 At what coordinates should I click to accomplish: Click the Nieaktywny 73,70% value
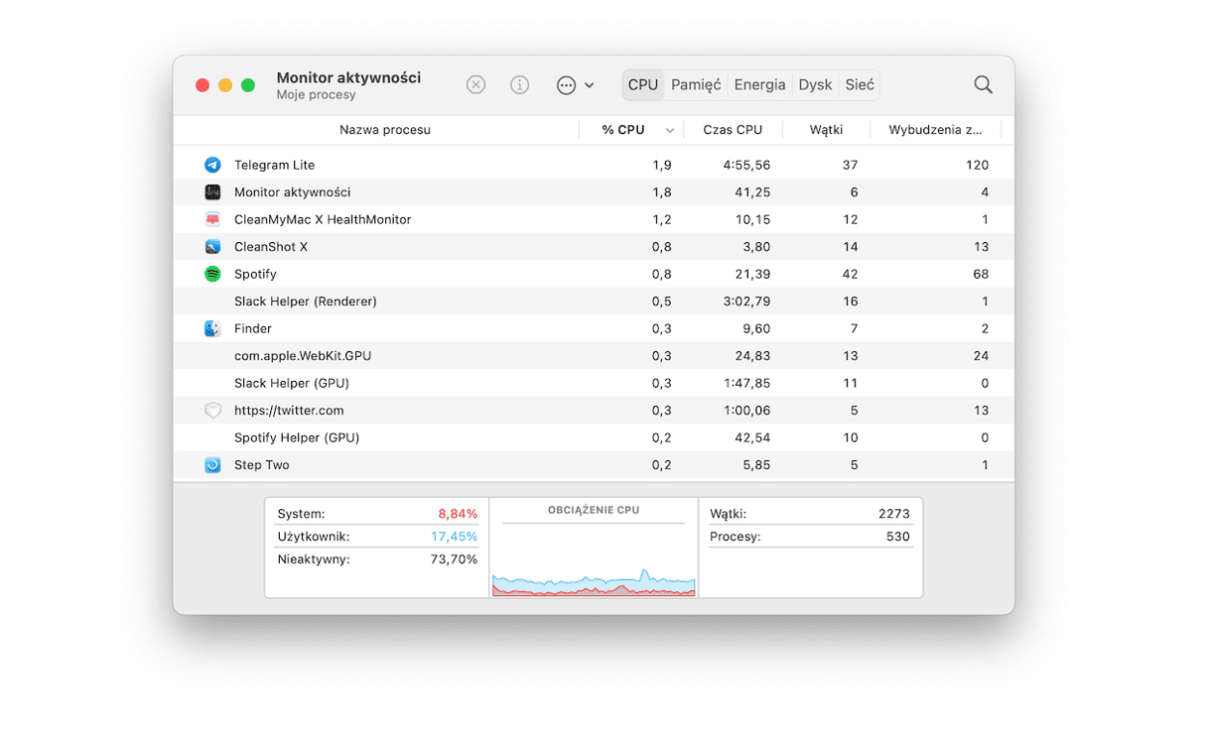(x=455, y=559)
